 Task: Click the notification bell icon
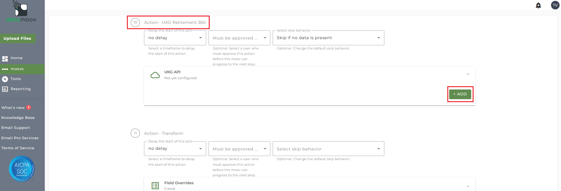[538, 5]
